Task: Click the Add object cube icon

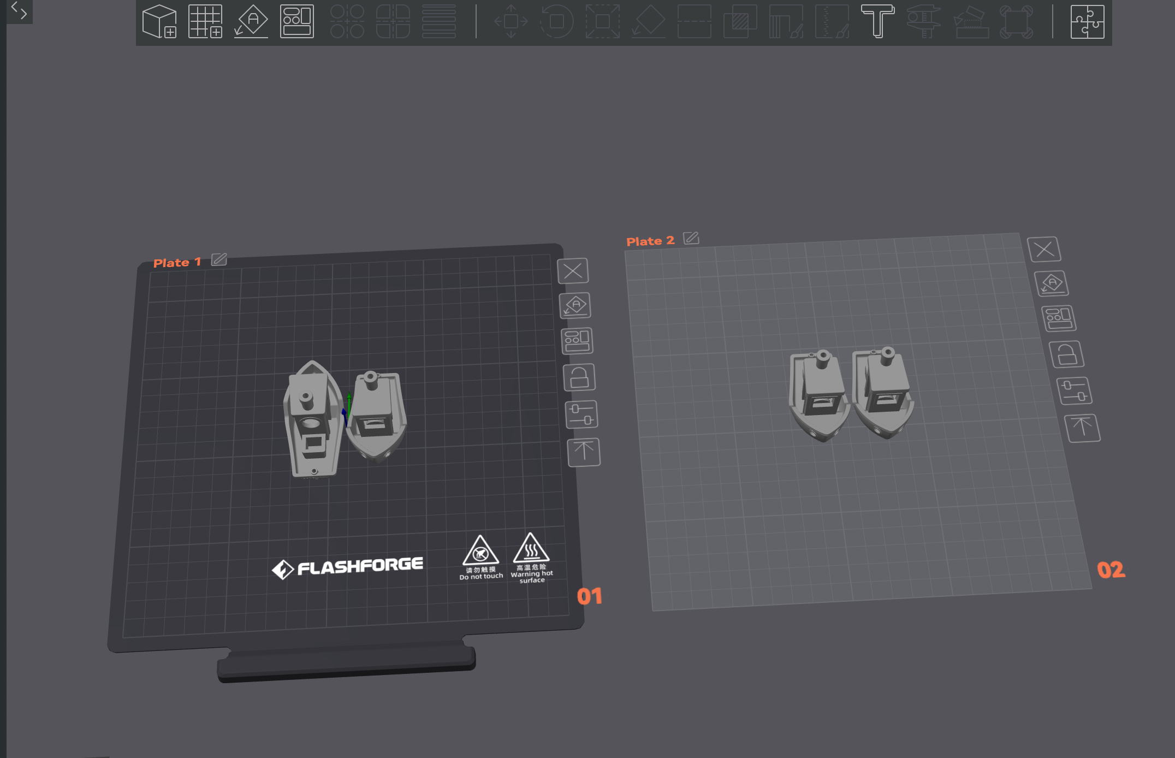Action: point(159,22)
